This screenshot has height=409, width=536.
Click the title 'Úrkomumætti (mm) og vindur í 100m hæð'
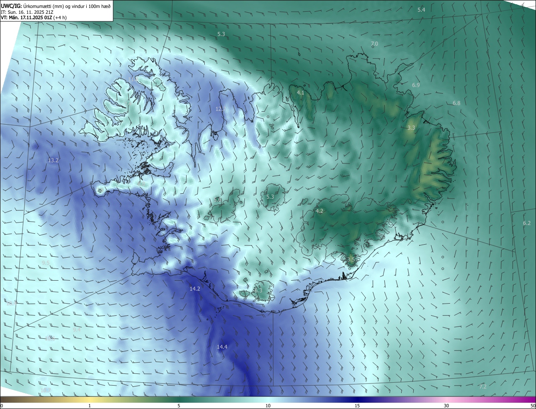click(66, 6)
